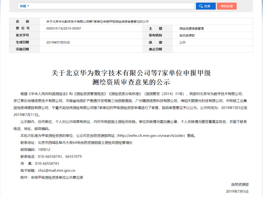This screenshot has height=197, width=263.
Task: Click the fax number line 传真
Action: pos(39,163)
